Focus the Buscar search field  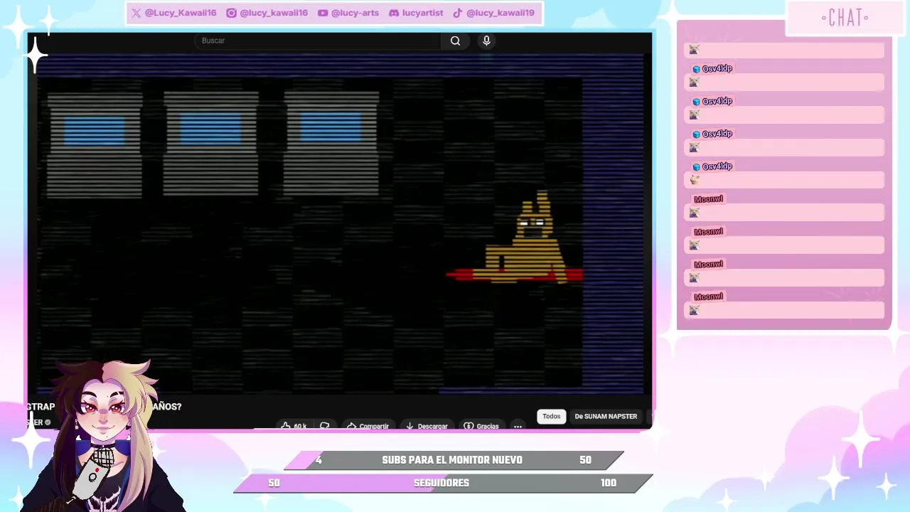[318, 41]
